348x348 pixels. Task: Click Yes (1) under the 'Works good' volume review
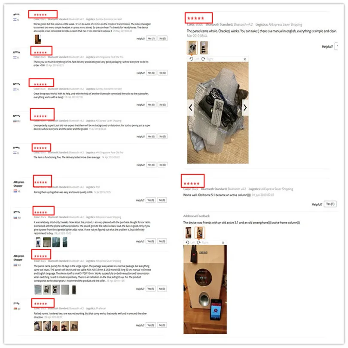(x=151, y=38)
